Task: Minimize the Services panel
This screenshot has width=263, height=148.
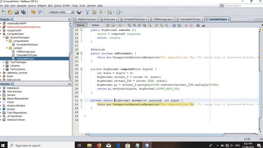Action: click(x=69, y=84)
